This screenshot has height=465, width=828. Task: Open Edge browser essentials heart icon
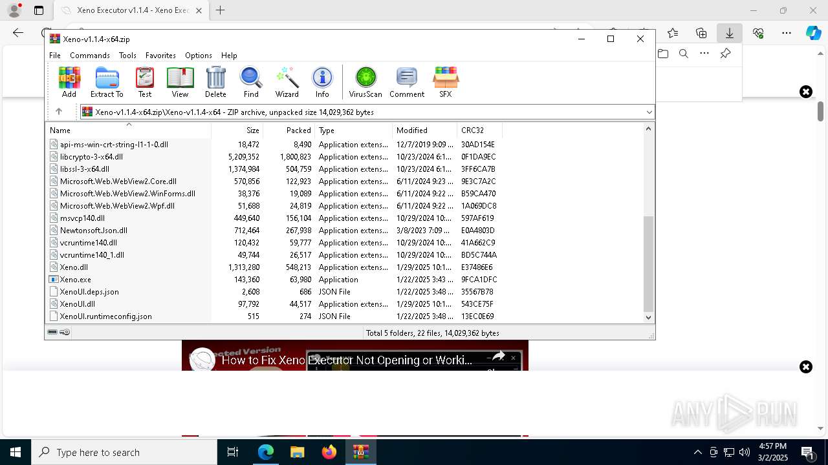pyautogui.click(x=758, y=33)
